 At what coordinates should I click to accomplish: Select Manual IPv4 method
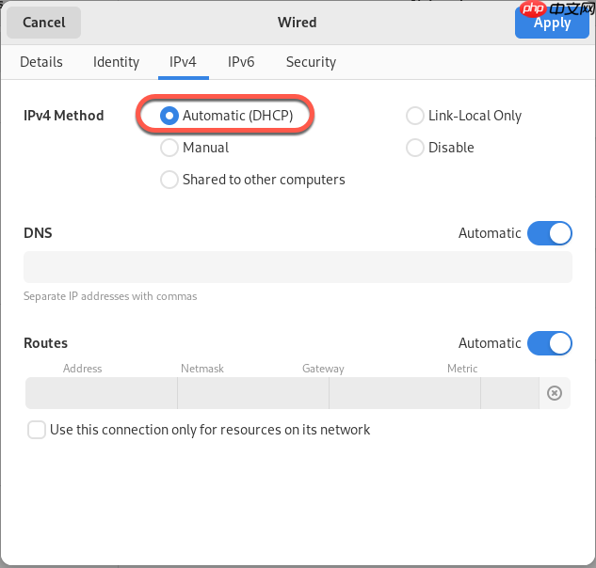tap(169, 148)
